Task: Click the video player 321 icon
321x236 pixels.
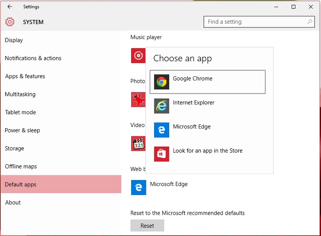Action: (138, 144)
